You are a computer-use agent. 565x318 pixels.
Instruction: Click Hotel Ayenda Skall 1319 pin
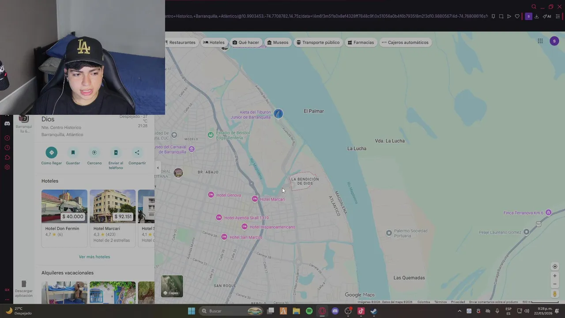pyautogui.click(x=218, y=217)
